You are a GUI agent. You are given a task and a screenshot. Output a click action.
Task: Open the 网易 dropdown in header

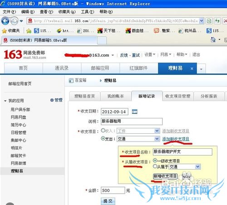coord(166,54)
